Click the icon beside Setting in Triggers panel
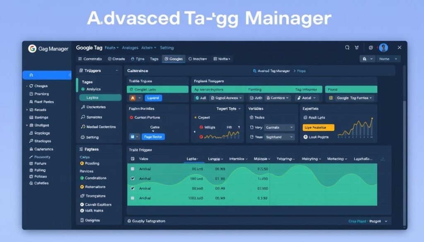424x242 pixels. click(82, 137)
